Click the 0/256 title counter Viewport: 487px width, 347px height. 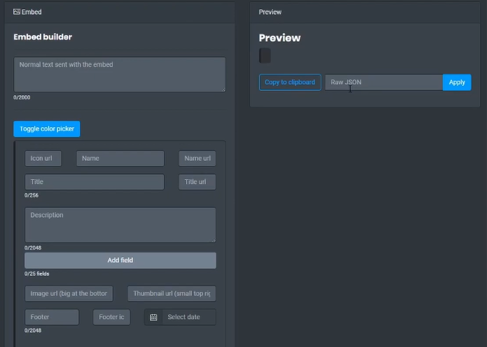coord(31,195)
